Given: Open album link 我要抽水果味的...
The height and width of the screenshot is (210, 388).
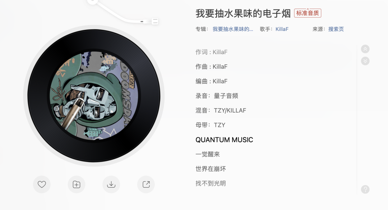Looking at the screenshot, I should click(x=233, y=29).
